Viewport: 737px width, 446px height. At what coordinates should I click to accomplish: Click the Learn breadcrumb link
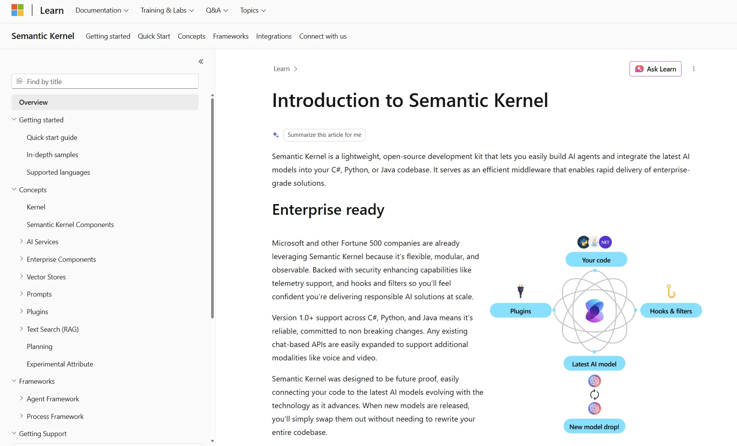click(x=281, y=69)
